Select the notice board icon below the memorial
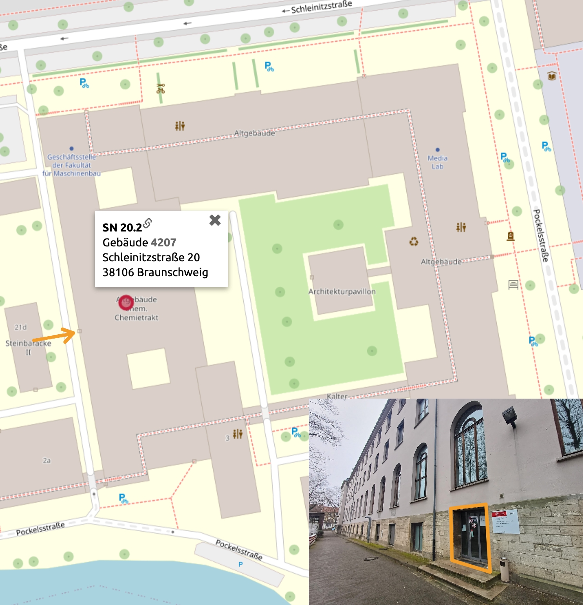The height and width of the screenshot is (605, 583). pyautogui.click(x=513, y=284)
